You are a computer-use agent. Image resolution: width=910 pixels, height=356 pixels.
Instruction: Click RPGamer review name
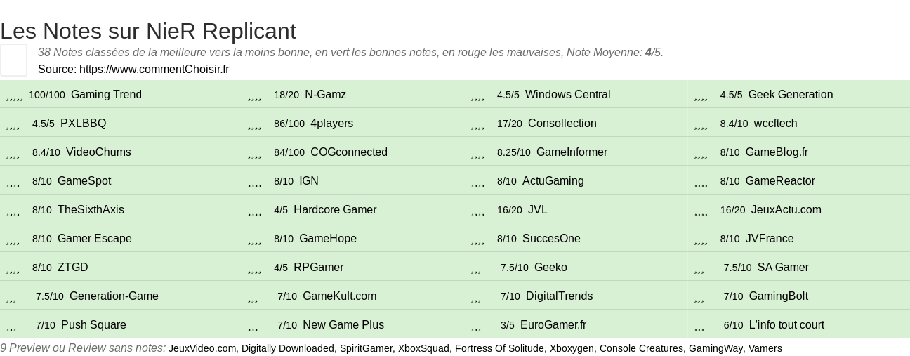pos(318,268)
